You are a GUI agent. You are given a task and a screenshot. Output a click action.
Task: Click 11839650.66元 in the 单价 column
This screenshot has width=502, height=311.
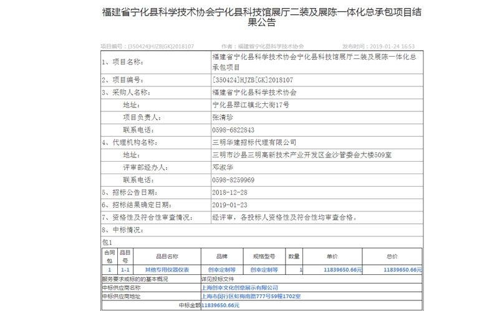(343, 270)
